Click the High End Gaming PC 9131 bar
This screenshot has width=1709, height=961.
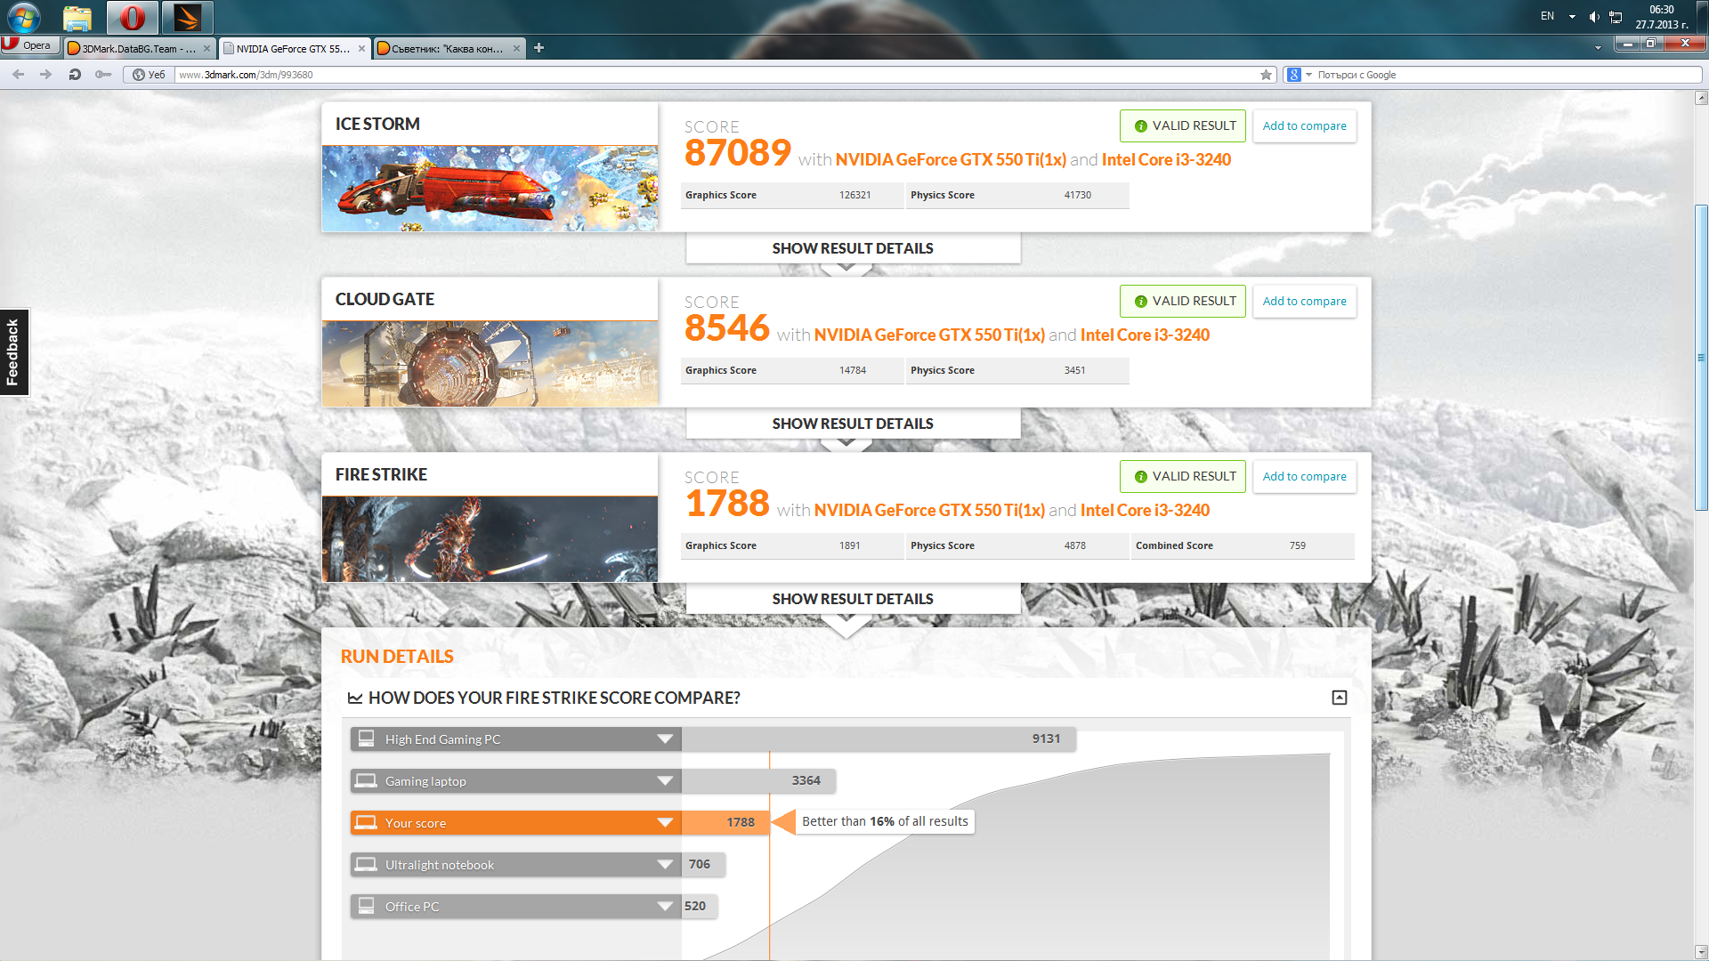pos(879,739)
